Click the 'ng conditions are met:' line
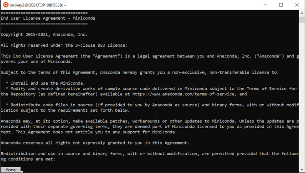Image resolution: width=305 pixels, height=173 pixels. click(x=28, y=159)
